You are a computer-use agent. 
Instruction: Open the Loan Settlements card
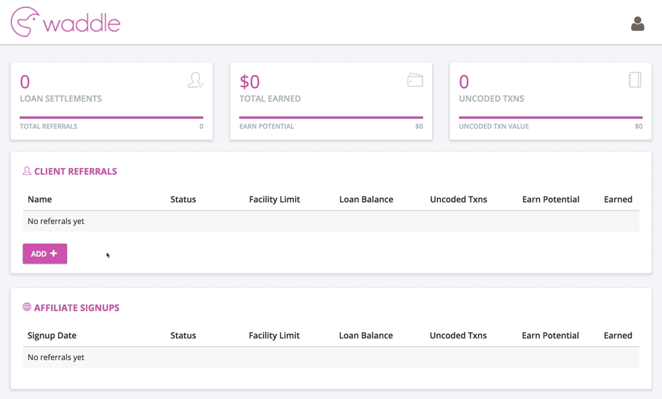coord(111,101)
